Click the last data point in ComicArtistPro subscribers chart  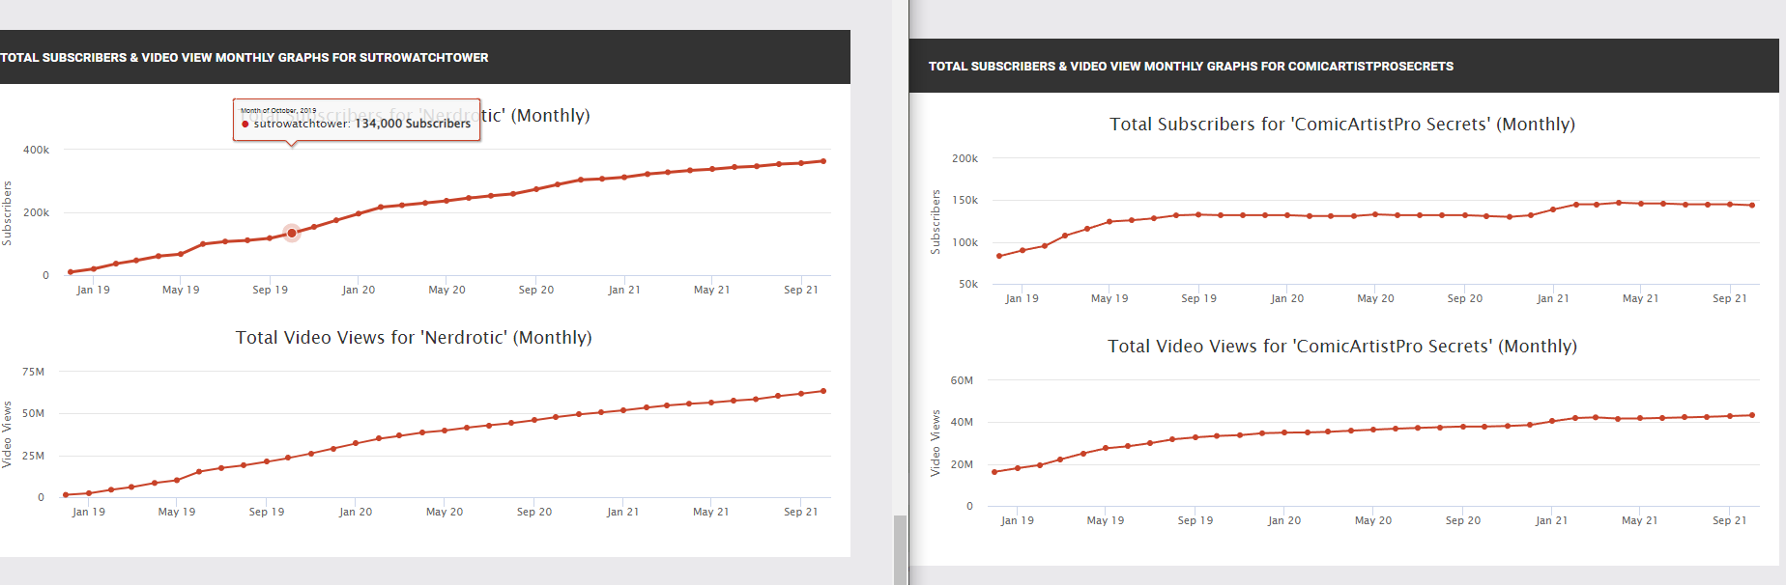tap(1752, 205)
